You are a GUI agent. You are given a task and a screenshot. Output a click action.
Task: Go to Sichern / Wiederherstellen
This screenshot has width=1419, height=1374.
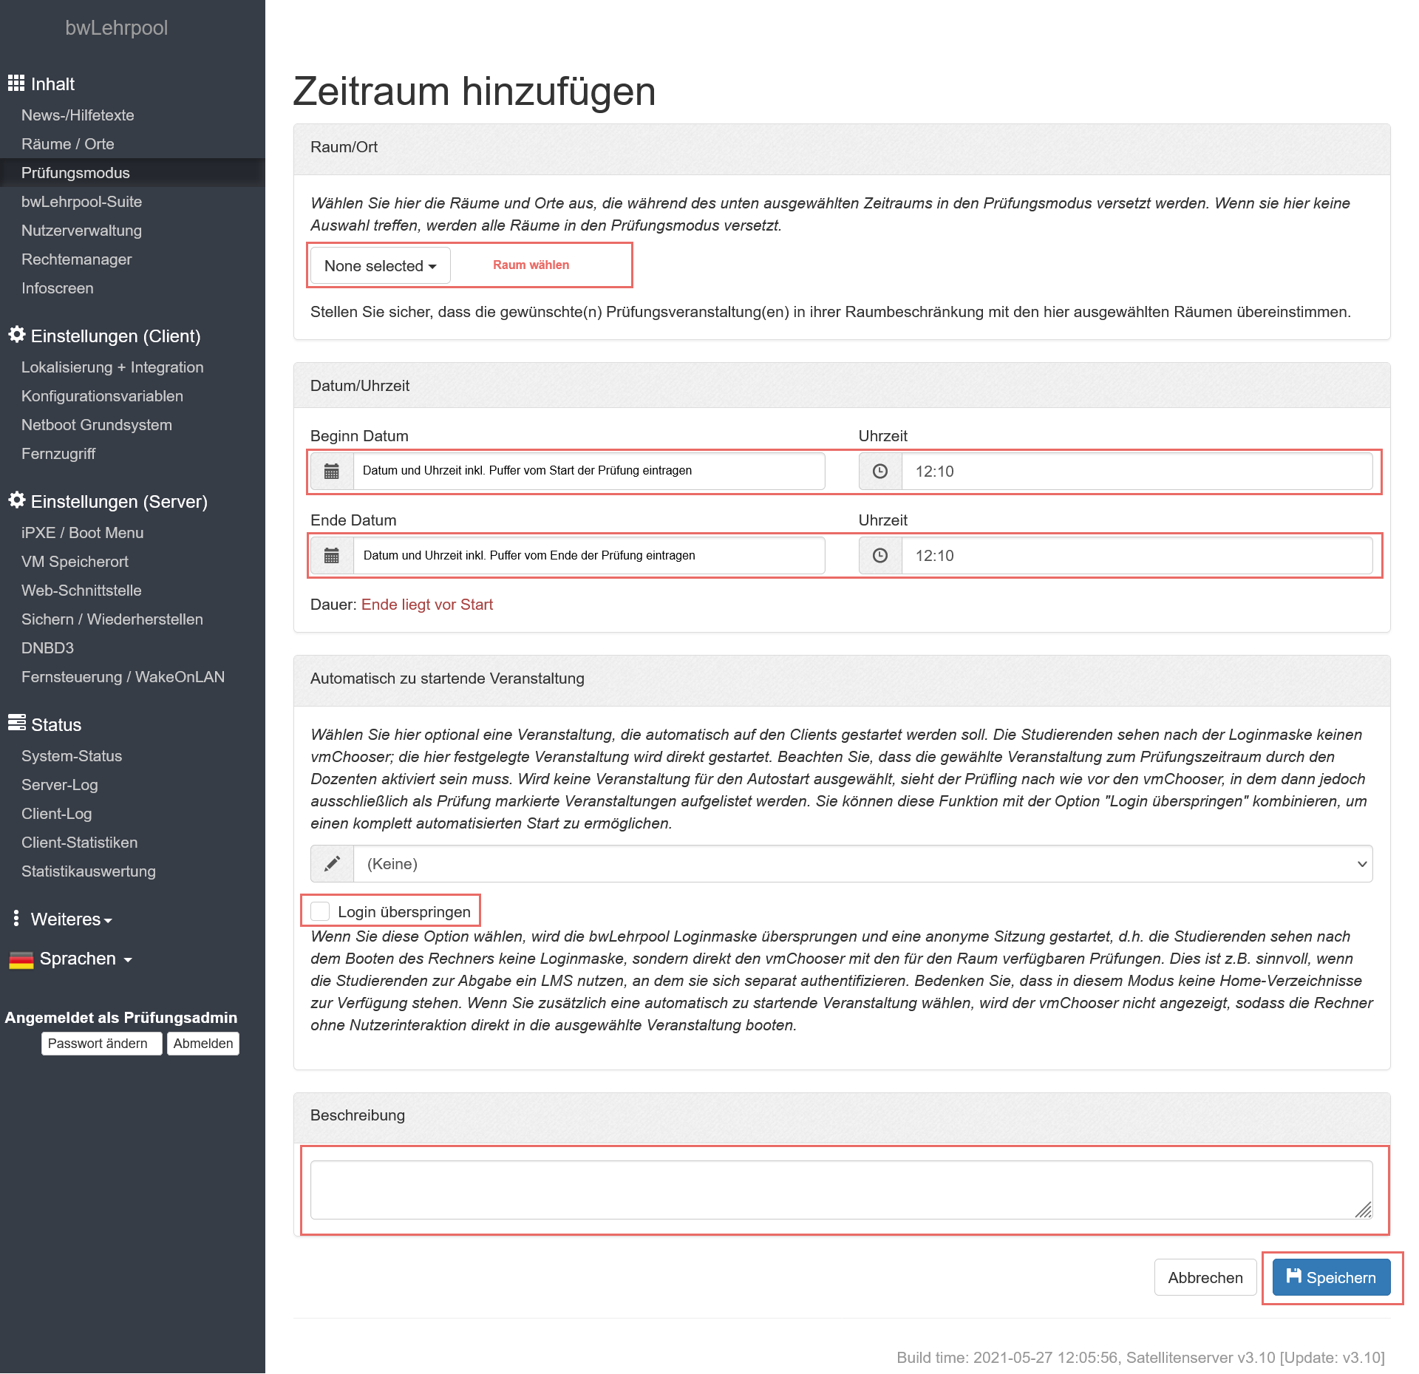[112, 619]
